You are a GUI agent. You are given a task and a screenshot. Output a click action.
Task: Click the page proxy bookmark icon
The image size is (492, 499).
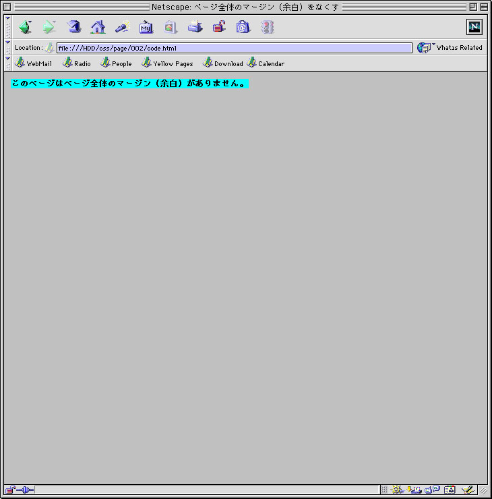coord(50,48)
